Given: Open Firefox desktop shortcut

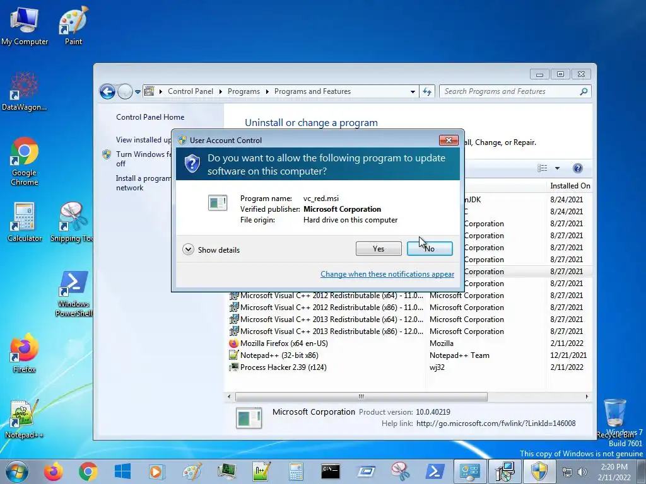Looking at the screenshot, I should tap(24, 353).
